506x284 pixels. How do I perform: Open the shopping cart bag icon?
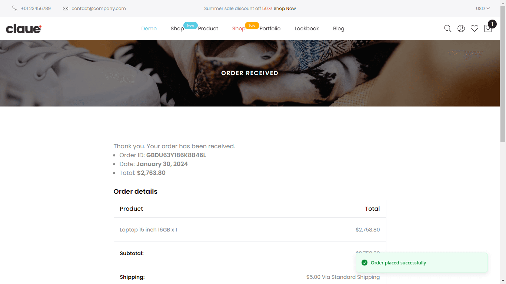click(x=488, y=28)
